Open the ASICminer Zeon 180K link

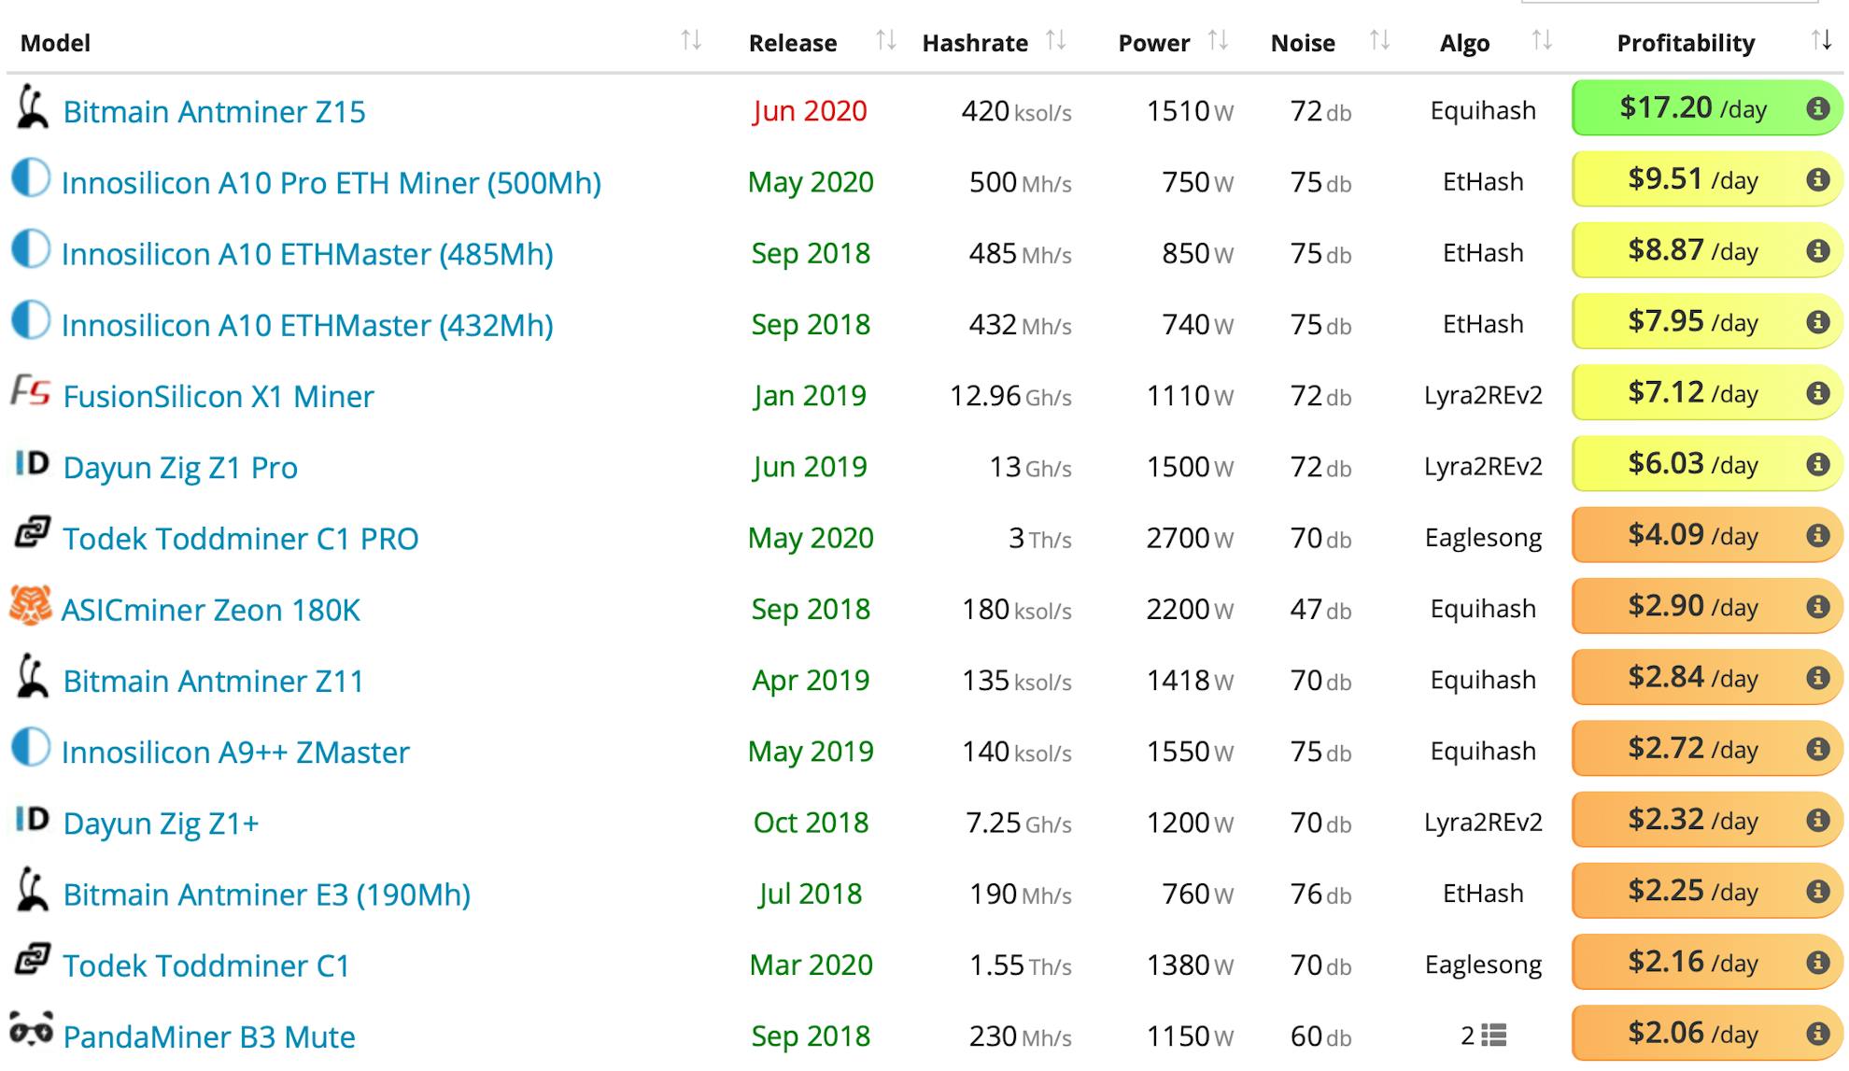[x=210, y=610]
